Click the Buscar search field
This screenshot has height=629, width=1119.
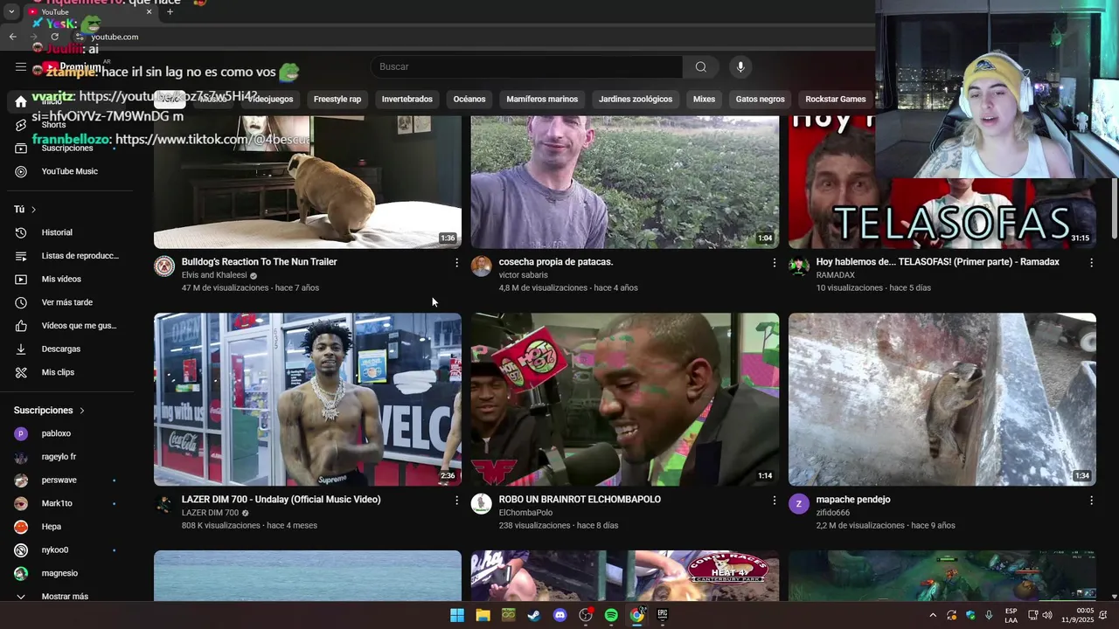click(527, 67)
